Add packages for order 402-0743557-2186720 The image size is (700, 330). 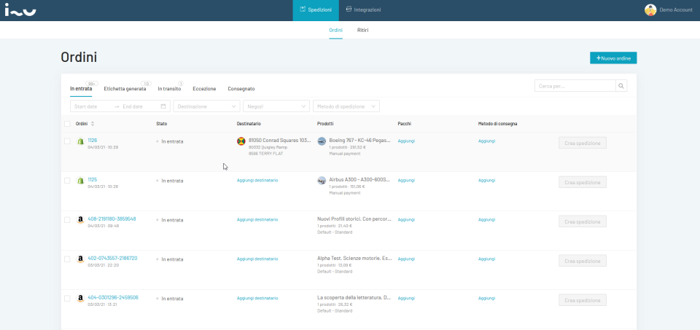[406, 259]
